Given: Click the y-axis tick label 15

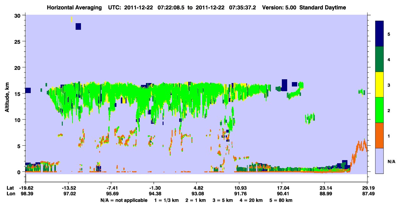Looking at the screenshot, I should (x=18, y=94).
